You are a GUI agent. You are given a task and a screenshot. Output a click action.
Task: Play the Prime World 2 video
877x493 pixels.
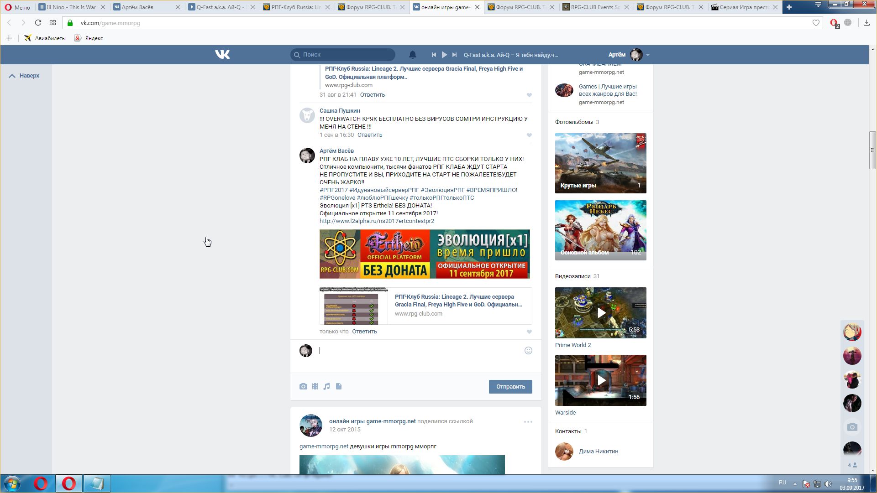601,313
